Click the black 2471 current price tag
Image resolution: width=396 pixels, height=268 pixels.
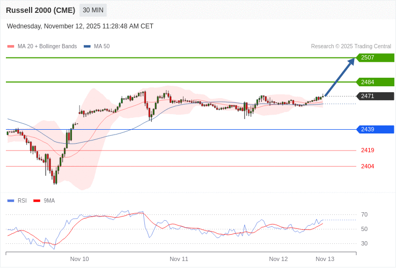click(x=375, y=96)
